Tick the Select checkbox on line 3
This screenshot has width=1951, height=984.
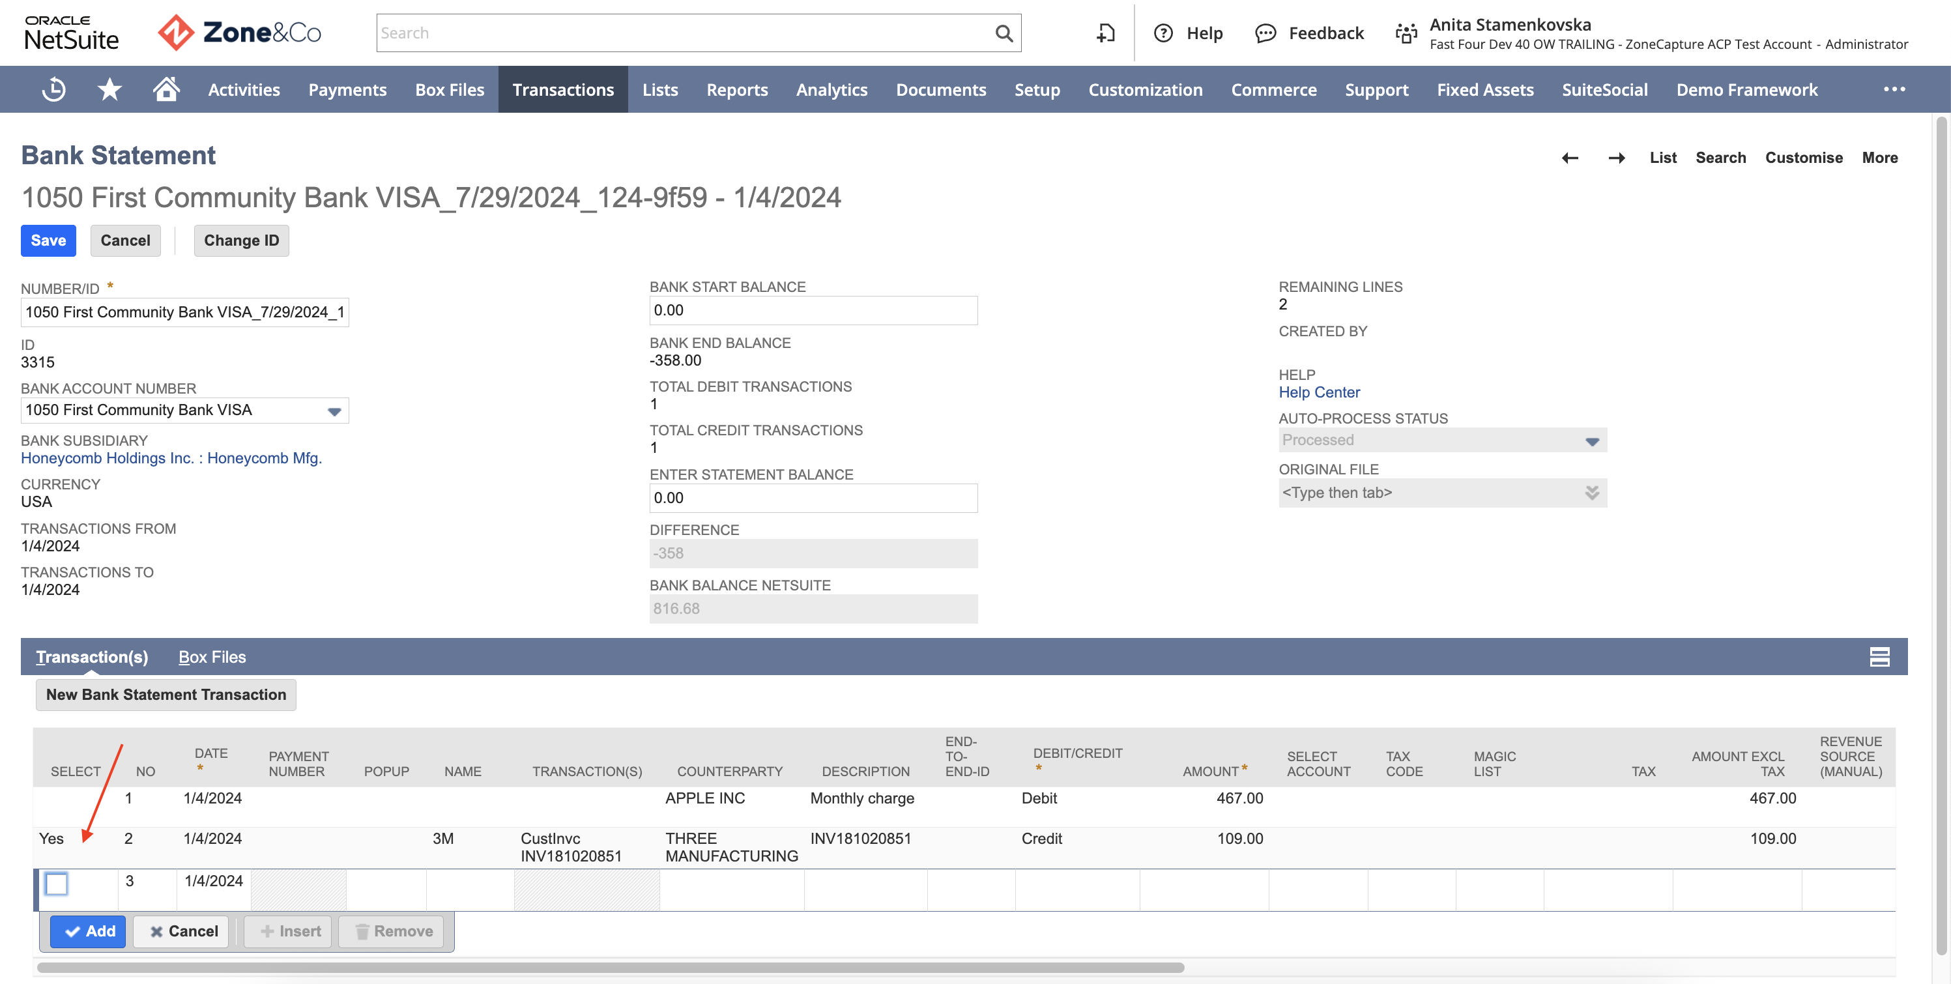57,883
